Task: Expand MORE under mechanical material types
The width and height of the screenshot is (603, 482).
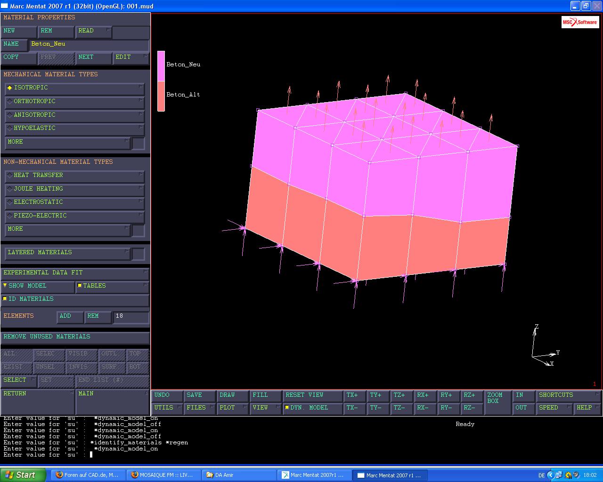Action: pos(67,142)
